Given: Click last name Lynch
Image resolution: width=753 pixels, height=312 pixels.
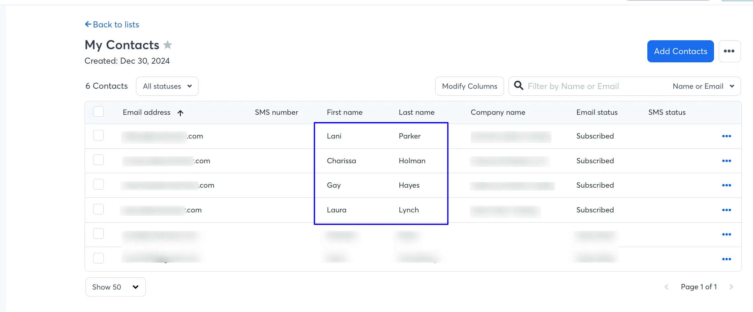Looking at the screenshot, I should pos(409,210).
